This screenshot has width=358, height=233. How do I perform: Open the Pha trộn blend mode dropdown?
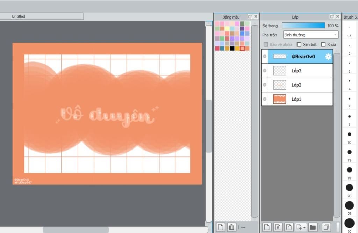click(x=310, y=35)
